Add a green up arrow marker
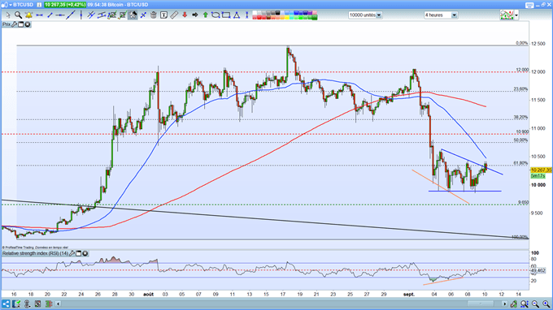Viewport: 553px width, 310px height. 205,15
